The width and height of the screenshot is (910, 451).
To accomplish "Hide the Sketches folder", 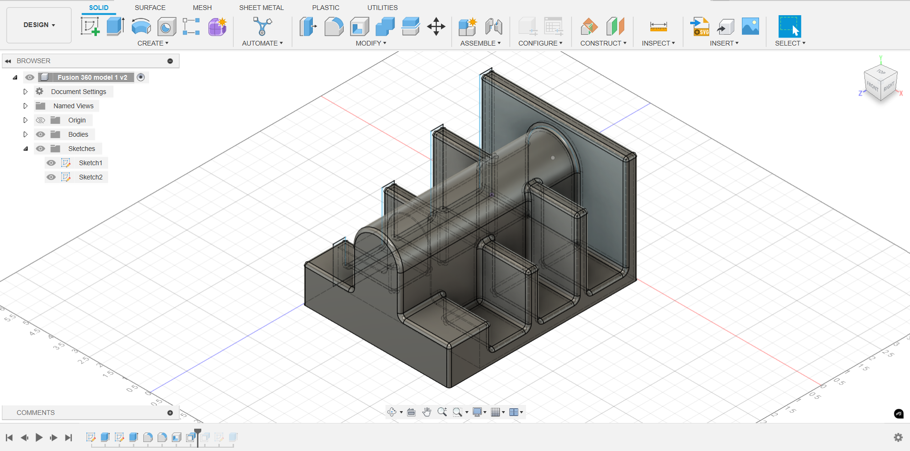I will pyautogui.click(x=41, y=149).
